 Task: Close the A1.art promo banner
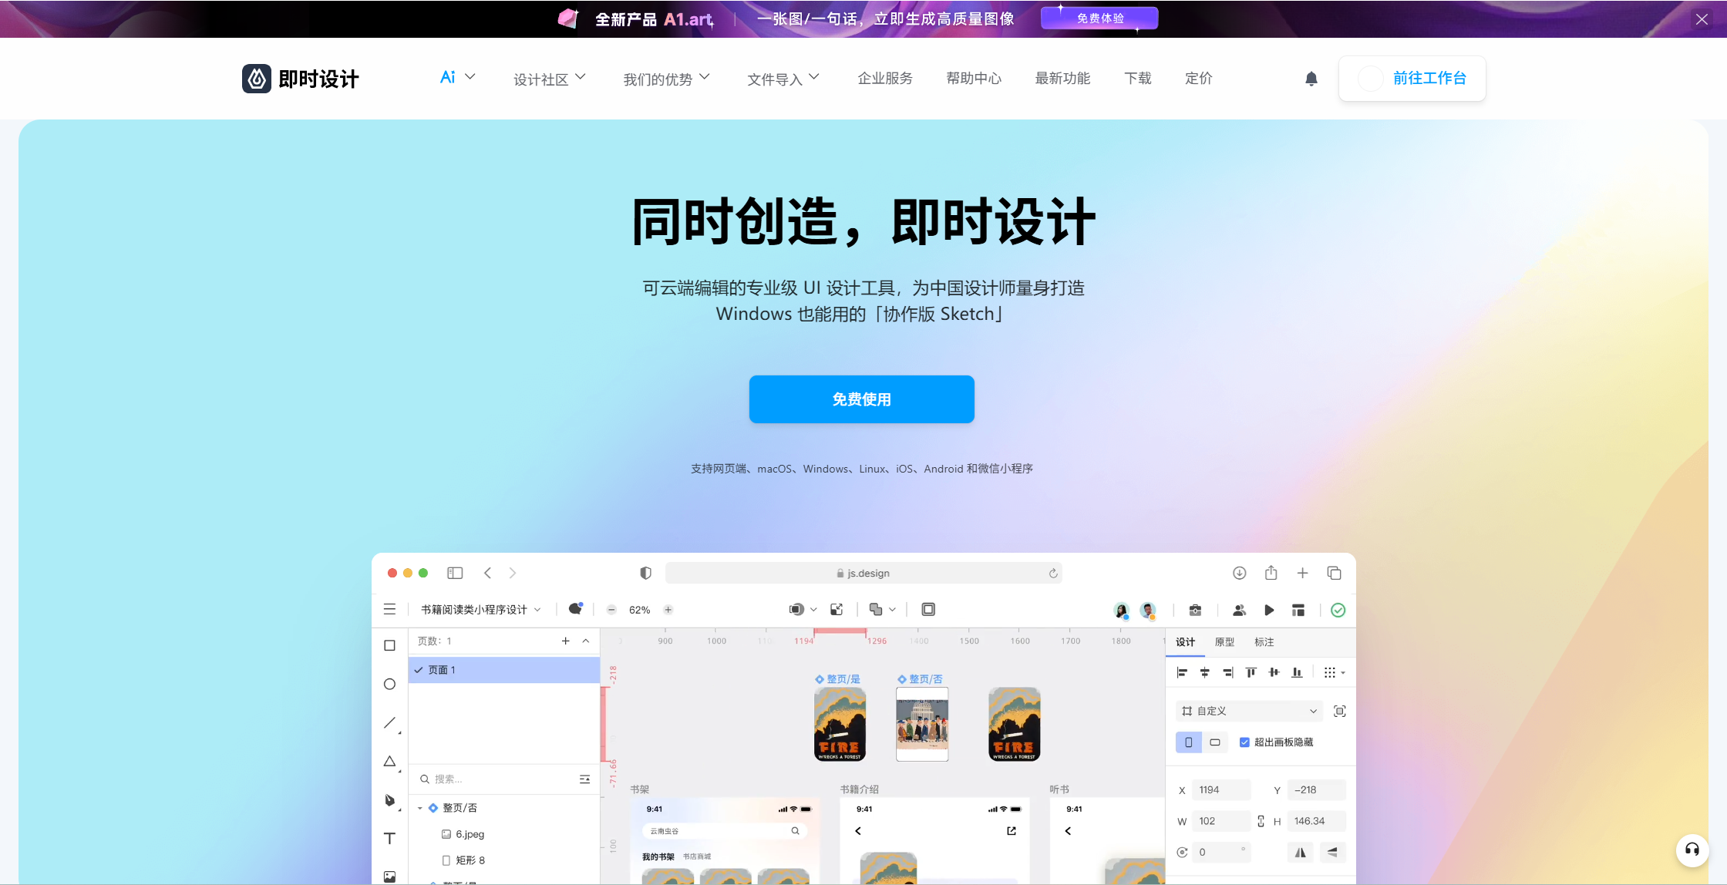pyautogui.click(x=1702, y=19)
